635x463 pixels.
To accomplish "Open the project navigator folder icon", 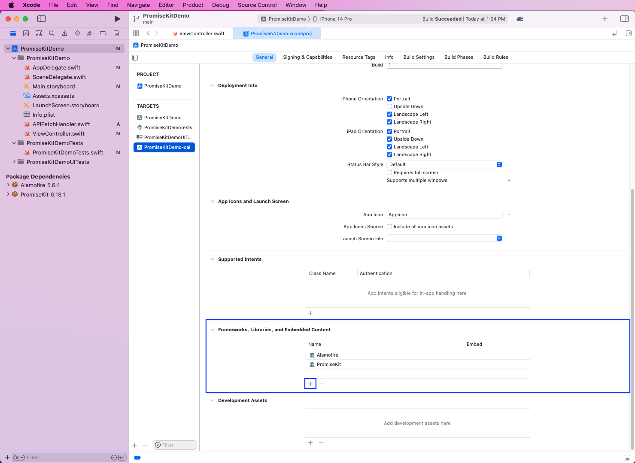I will pyautogui.click(x=13, y=33).
